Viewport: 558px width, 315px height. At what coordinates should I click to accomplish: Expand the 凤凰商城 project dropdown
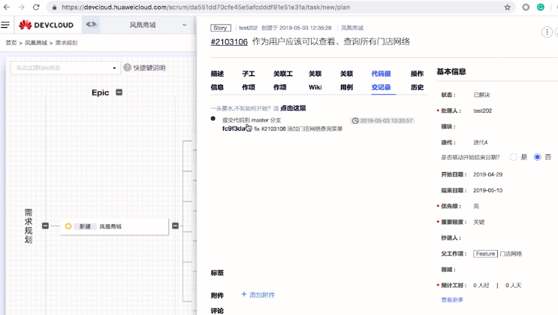[158, 25]
